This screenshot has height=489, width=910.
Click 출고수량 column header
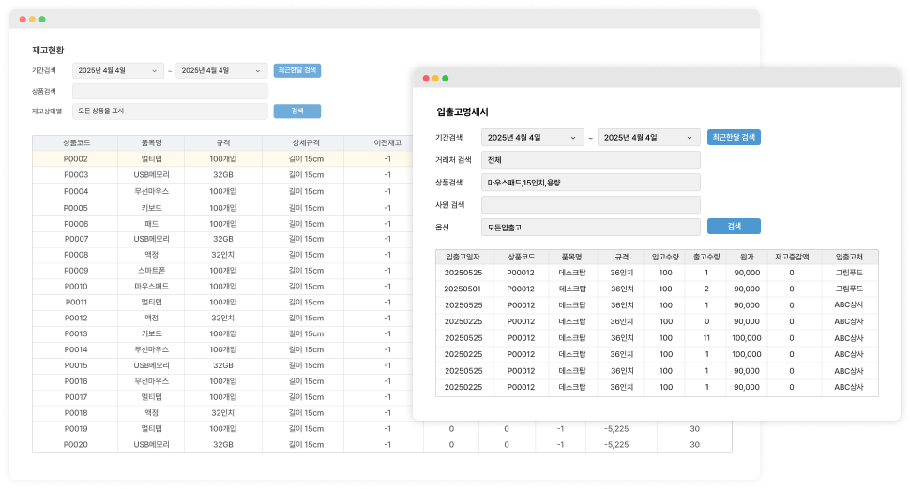coord(706,257)
